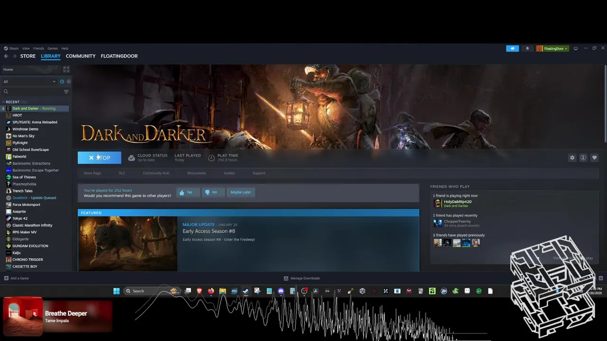Screen dimensions: 607x341
Task: Select Palworld in library list
Action: 19,156
